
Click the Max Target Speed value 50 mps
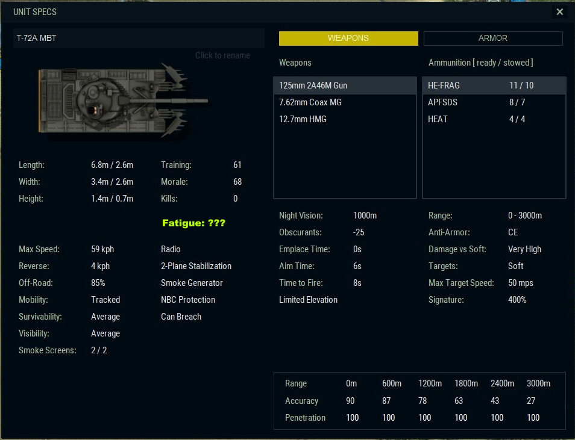(x=520, y=283)
